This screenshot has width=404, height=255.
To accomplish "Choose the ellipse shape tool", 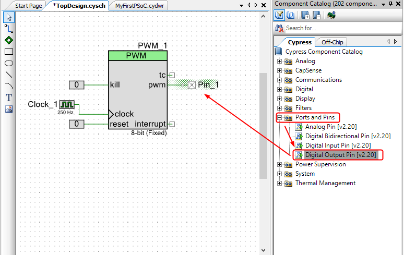I will (x=8, y=63).
